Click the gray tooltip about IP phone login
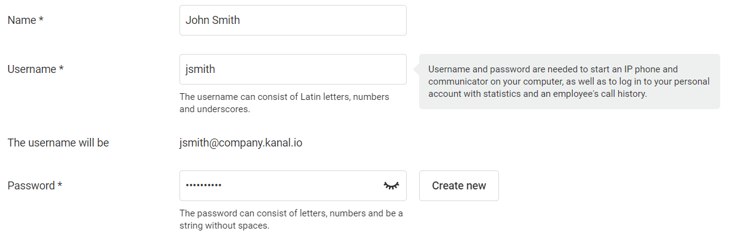This screenshot has width=738, height=236. tap(569, 82)
